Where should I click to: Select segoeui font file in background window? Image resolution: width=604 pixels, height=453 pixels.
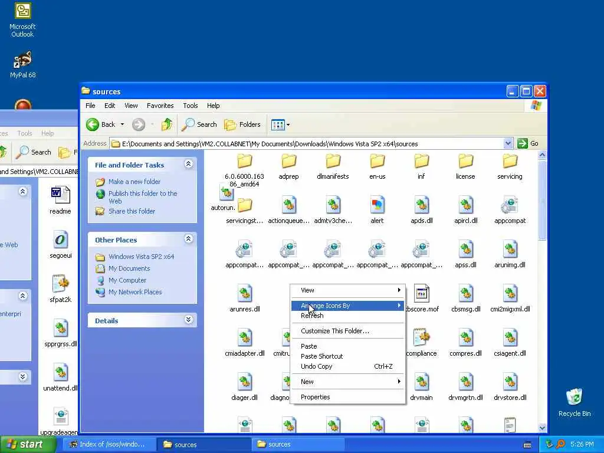tap(61, 239)
